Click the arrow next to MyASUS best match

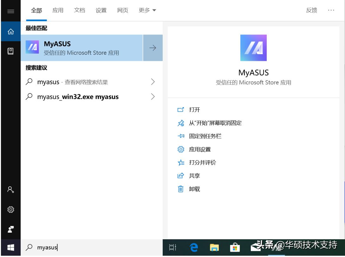tap(153, 48)
